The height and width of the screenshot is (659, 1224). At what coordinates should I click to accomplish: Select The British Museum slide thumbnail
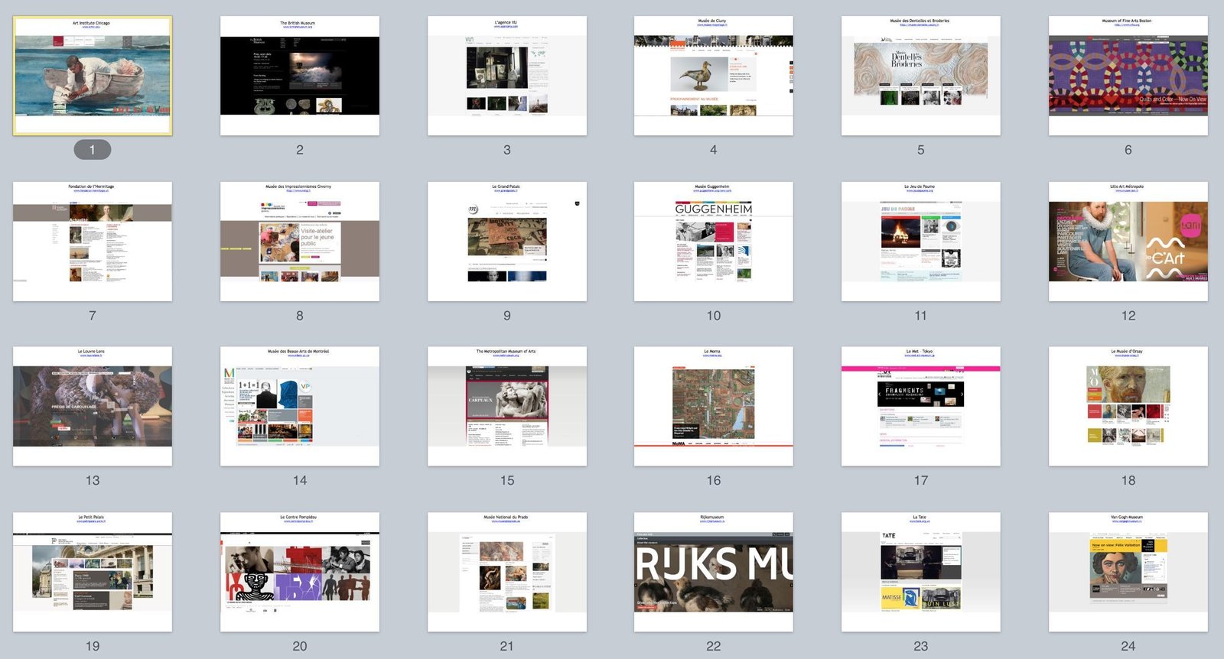click(300, 76)
